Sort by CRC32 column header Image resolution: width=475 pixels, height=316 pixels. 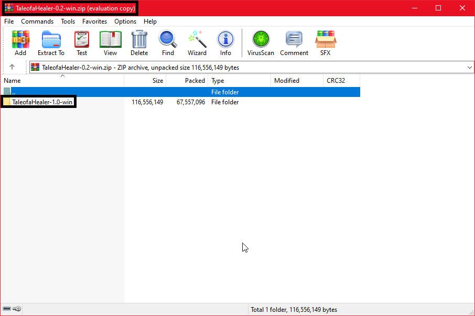pos(341,81)
